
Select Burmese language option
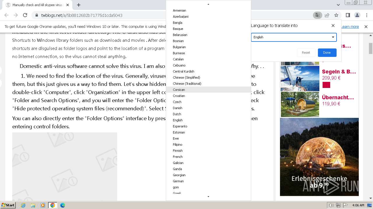tap(208, 53)
